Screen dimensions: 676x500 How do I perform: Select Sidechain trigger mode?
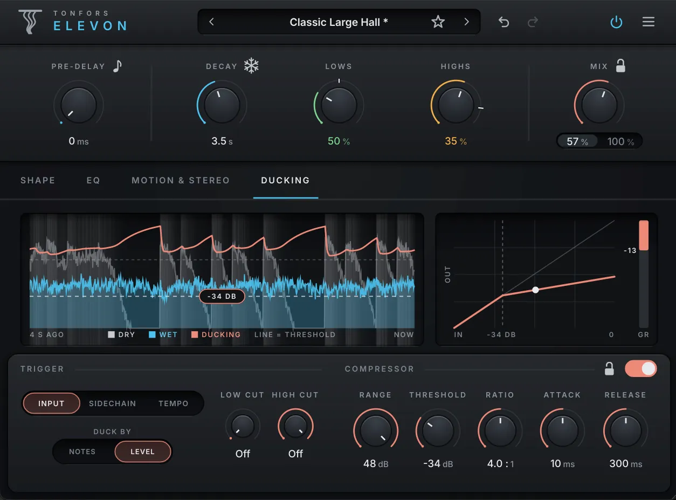(112, 403)
